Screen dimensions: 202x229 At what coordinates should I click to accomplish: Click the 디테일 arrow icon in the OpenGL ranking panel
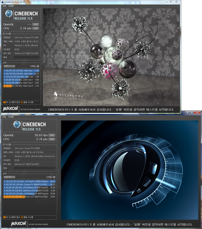(54, 177)
